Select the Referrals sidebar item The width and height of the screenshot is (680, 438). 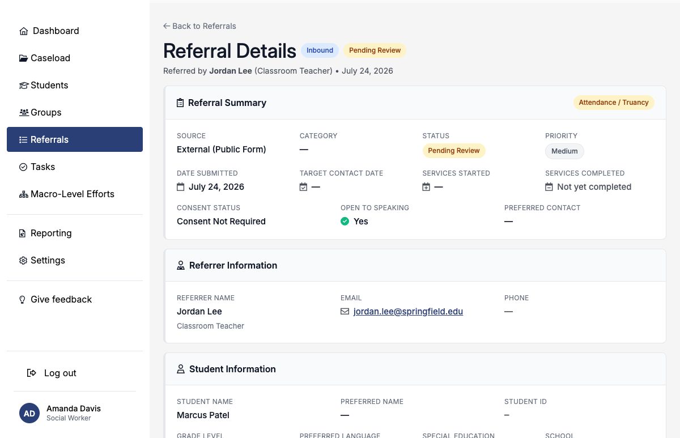75,139
